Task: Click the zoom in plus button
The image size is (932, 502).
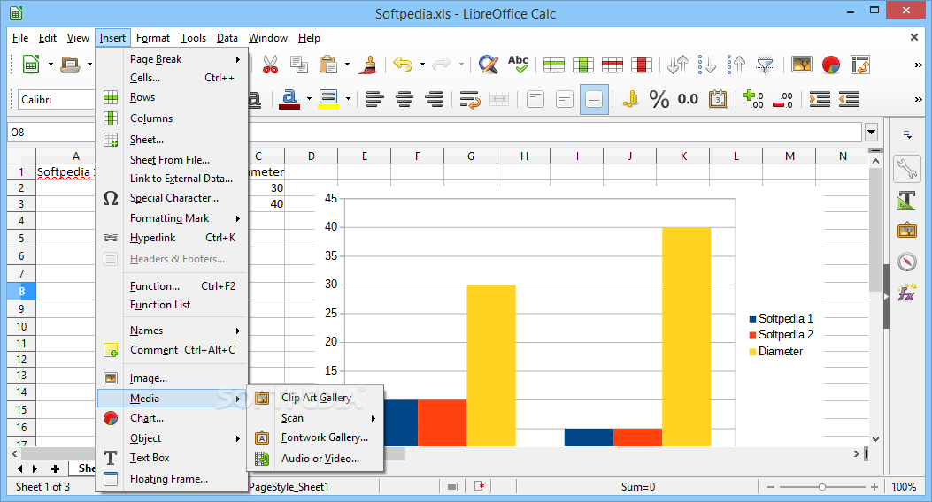Action: coord(874,487)
